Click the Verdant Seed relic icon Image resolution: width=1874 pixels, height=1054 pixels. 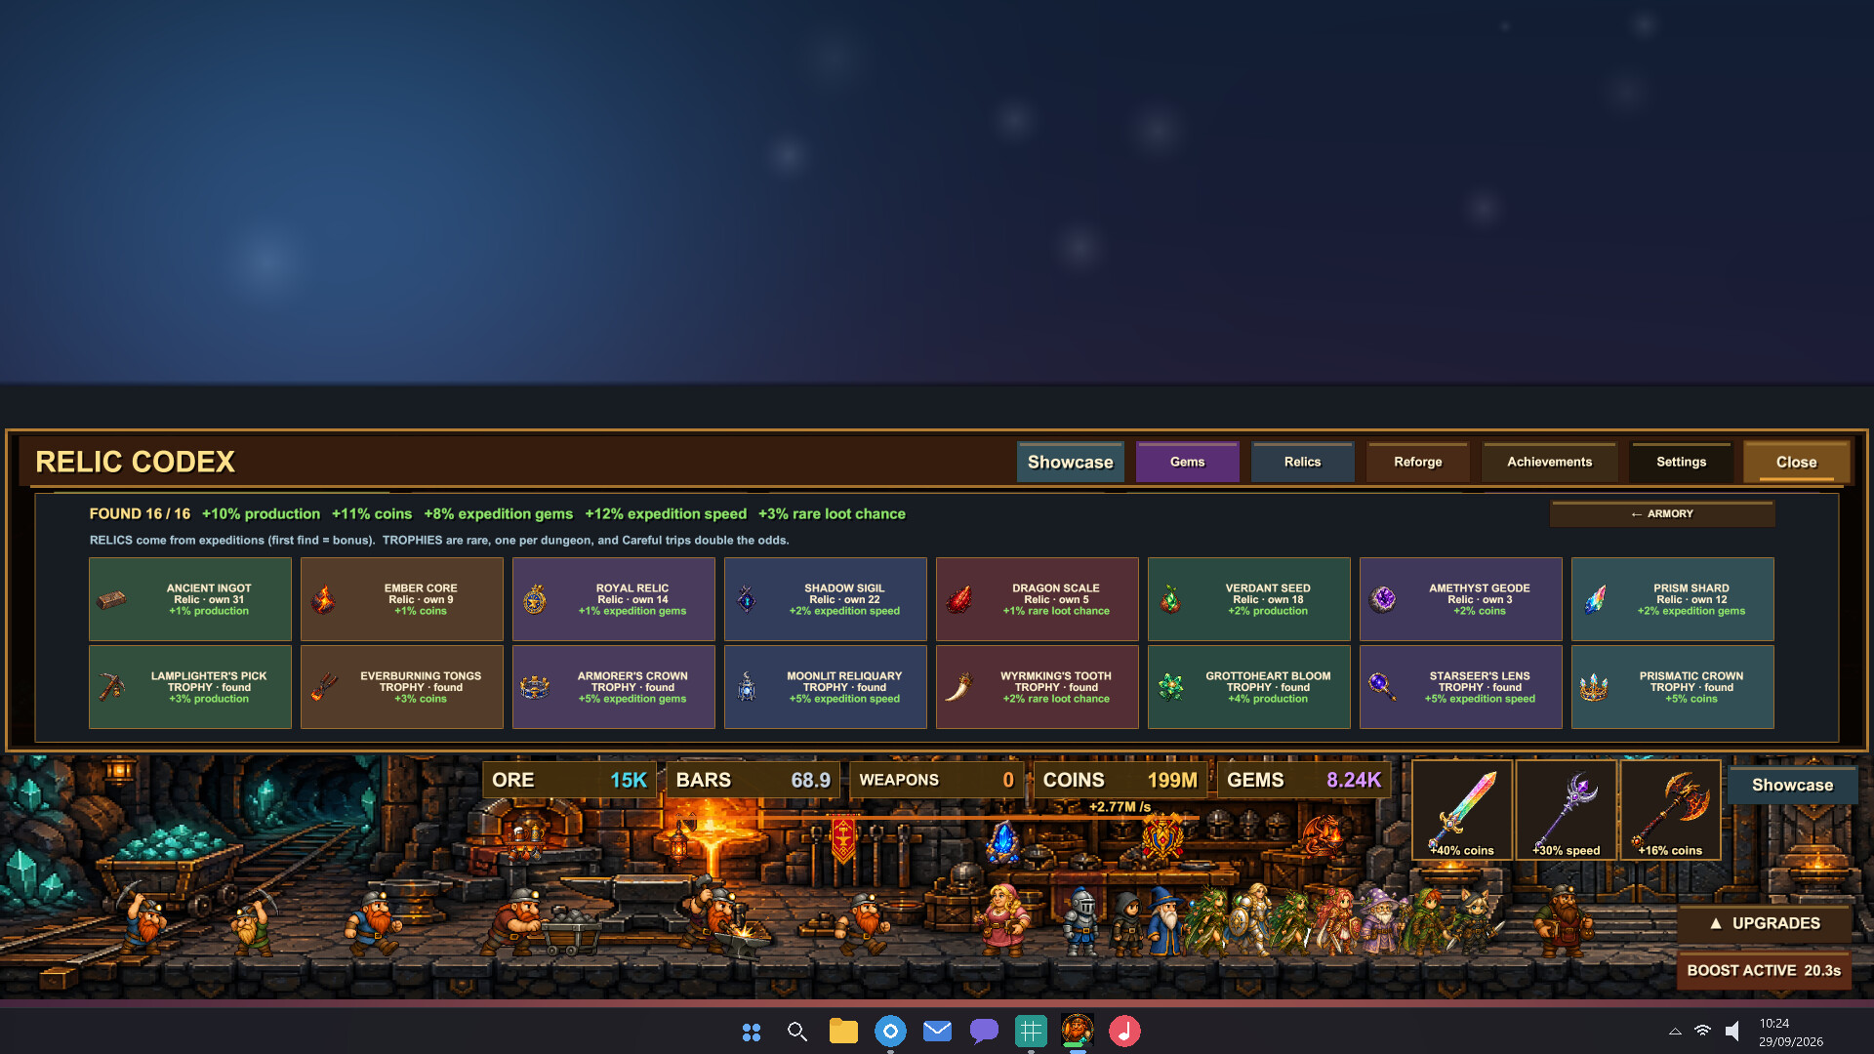pyautogui.click(x=1170, y=599)
